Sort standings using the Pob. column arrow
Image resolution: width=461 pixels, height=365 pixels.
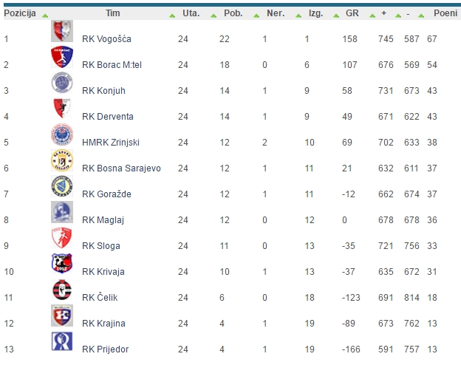254,15
